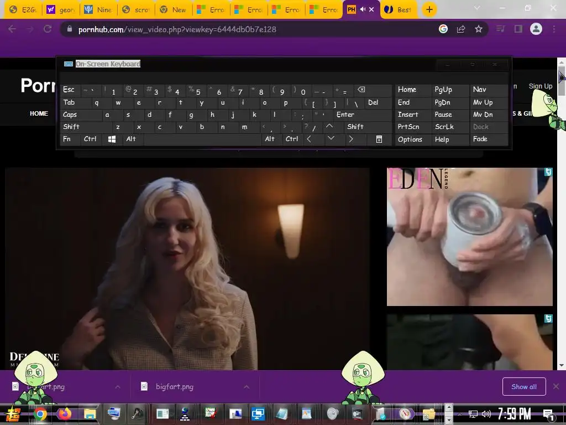Open File Explorer from the taskbar
566x425 pixels.
pos(90,414)
